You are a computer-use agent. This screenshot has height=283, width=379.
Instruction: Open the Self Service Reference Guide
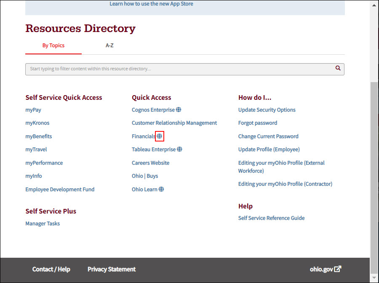[x=271, y=218]
